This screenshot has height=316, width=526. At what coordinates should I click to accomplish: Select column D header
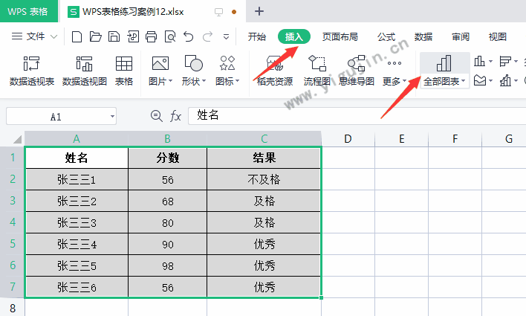(x=348, y=139)
